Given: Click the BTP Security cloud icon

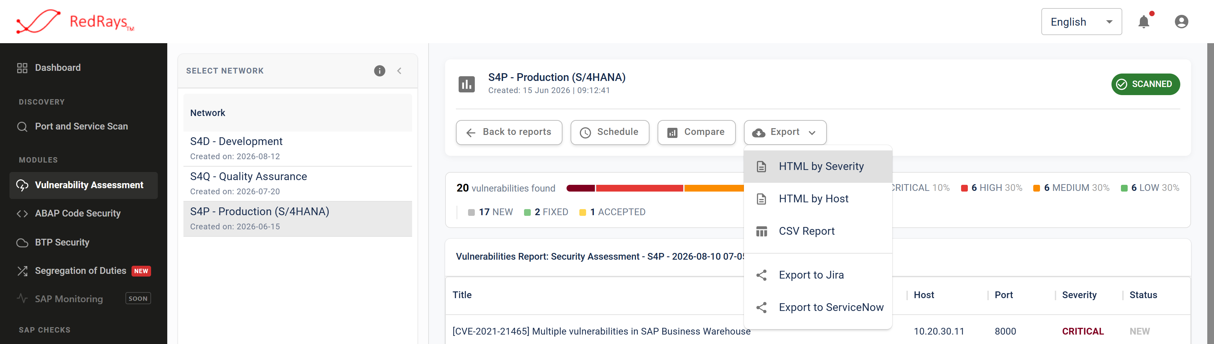Looking at the screenshot, I should [x=22, y=243].
